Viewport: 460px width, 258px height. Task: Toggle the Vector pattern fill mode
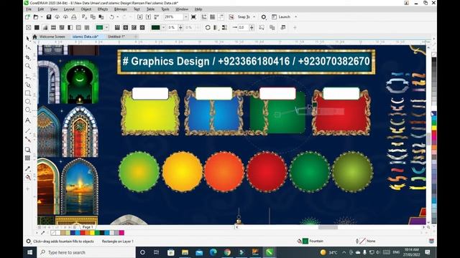[53, 27]
